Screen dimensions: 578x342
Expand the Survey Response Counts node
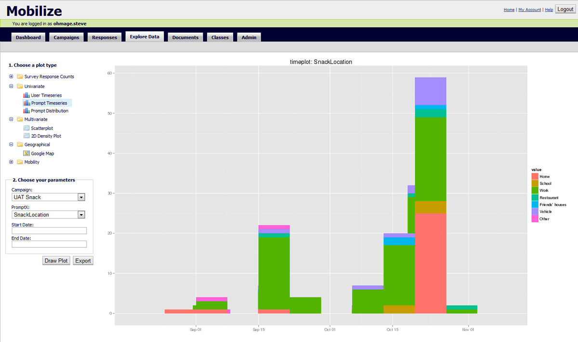pos(11,76)
